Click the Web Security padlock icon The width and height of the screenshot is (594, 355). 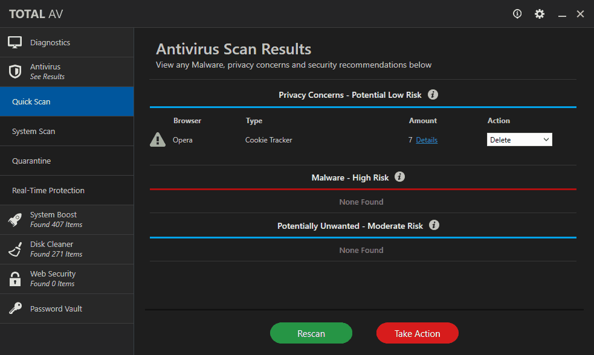point(15,279)
